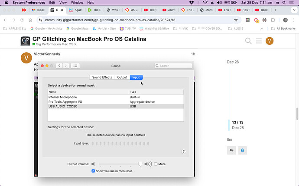Open Chrome profile avatar
The width and height of the screenshot is (299, 186).
(285, 20)
